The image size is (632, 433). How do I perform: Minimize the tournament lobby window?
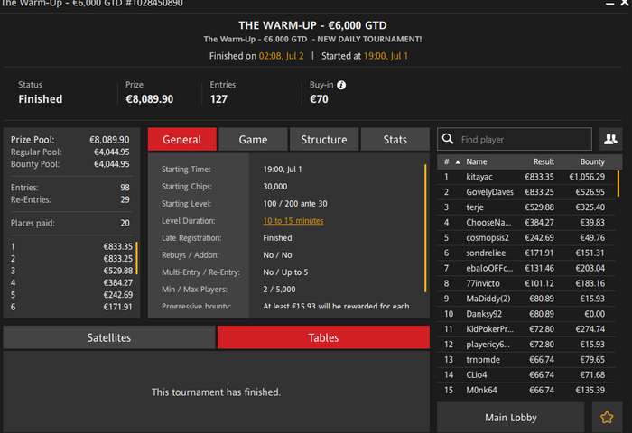point(609,4)
